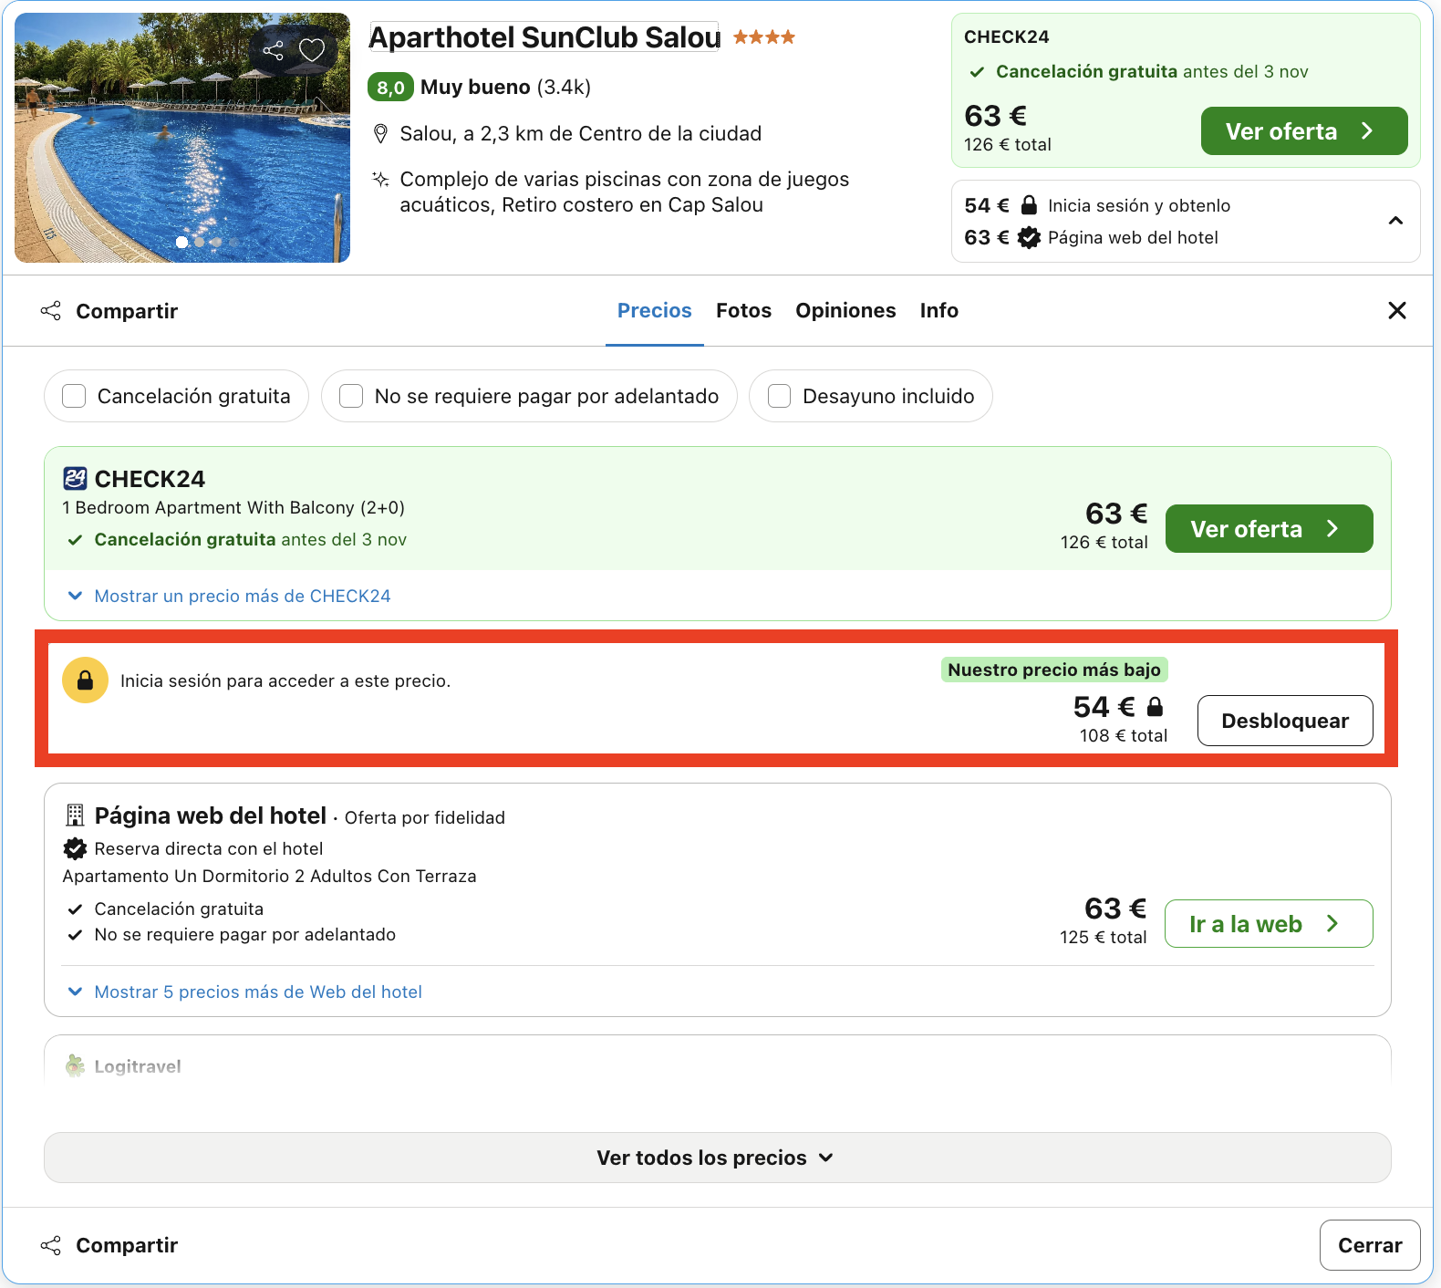Click the Aparthotel SunClub Salou title

(544, 37)
